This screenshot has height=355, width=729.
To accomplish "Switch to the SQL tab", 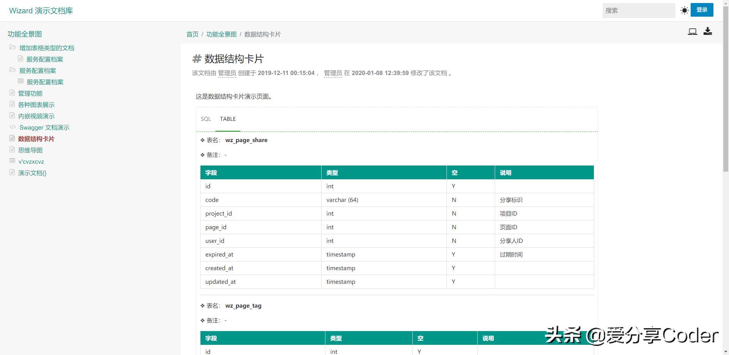I will coord(205,119).
